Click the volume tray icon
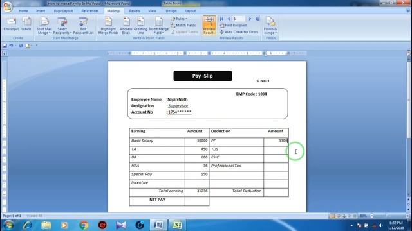 pos(380,225)
